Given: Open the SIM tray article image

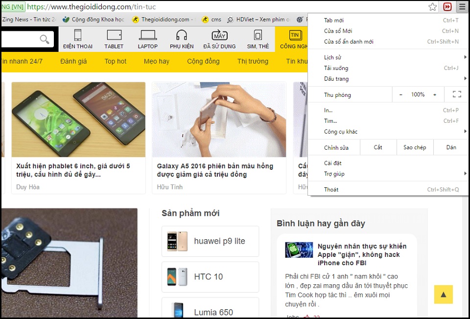Looking at the screenshot, I should pos(69,263).
